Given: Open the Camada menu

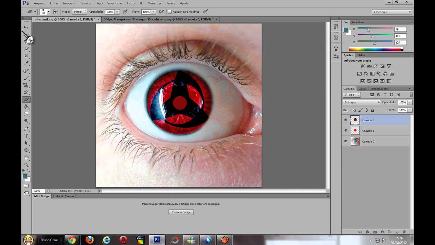Looking at the screenshot, I should coord(85,3).
